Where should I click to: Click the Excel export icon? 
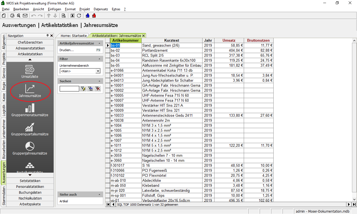(x=73, y=16)
